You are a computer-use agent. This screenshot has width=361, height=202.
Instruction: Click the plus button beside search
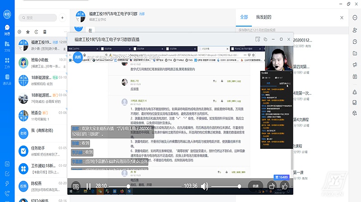point(63,18)
